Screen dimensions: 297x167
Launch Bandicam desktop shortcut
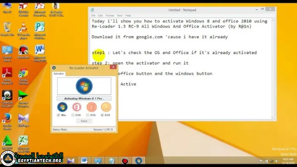(x=23, y=52)
